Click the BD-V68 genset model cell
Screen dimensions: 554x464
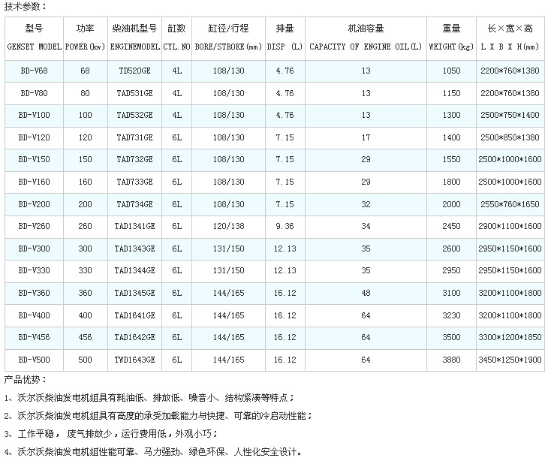pyautogui.click(x=34, y=70)
